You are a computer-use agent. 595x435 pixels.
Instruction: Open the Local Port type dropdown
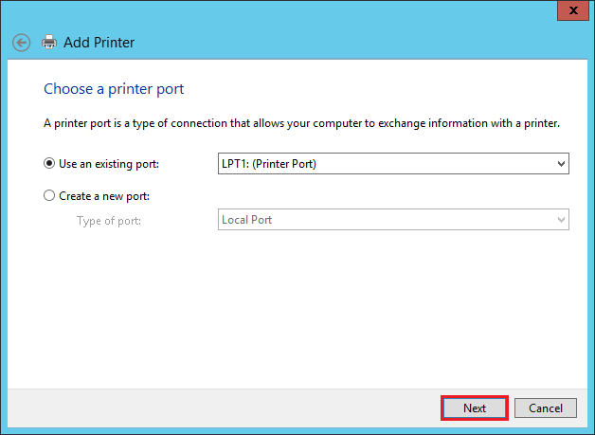393,220
